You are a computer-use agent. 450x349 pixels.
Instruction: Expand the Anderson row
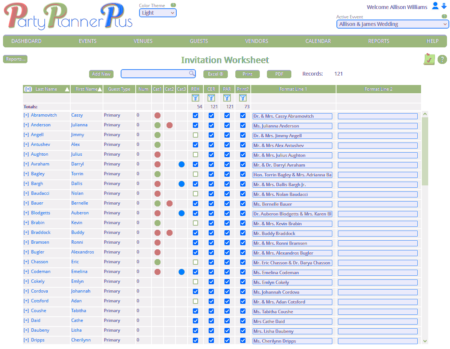coord(26,125)
